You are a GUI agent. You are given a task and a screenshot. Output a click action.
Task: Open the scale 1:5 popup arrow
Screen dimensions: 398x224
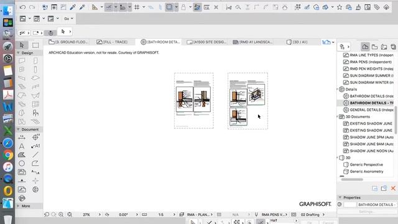pyautogui.click(x=174, y=215)
